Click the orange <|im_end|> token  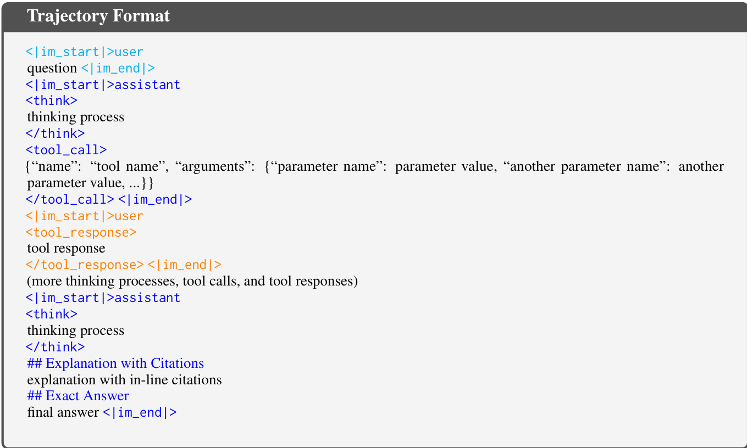[x=185, y=265]
